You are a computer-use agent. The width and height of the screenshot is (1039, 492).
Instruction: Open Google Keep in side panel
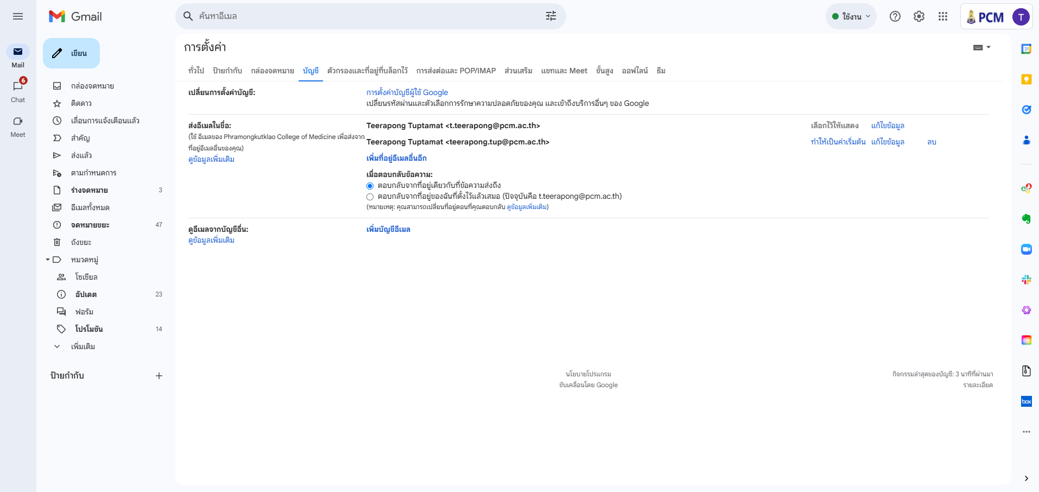(1026, 79)
